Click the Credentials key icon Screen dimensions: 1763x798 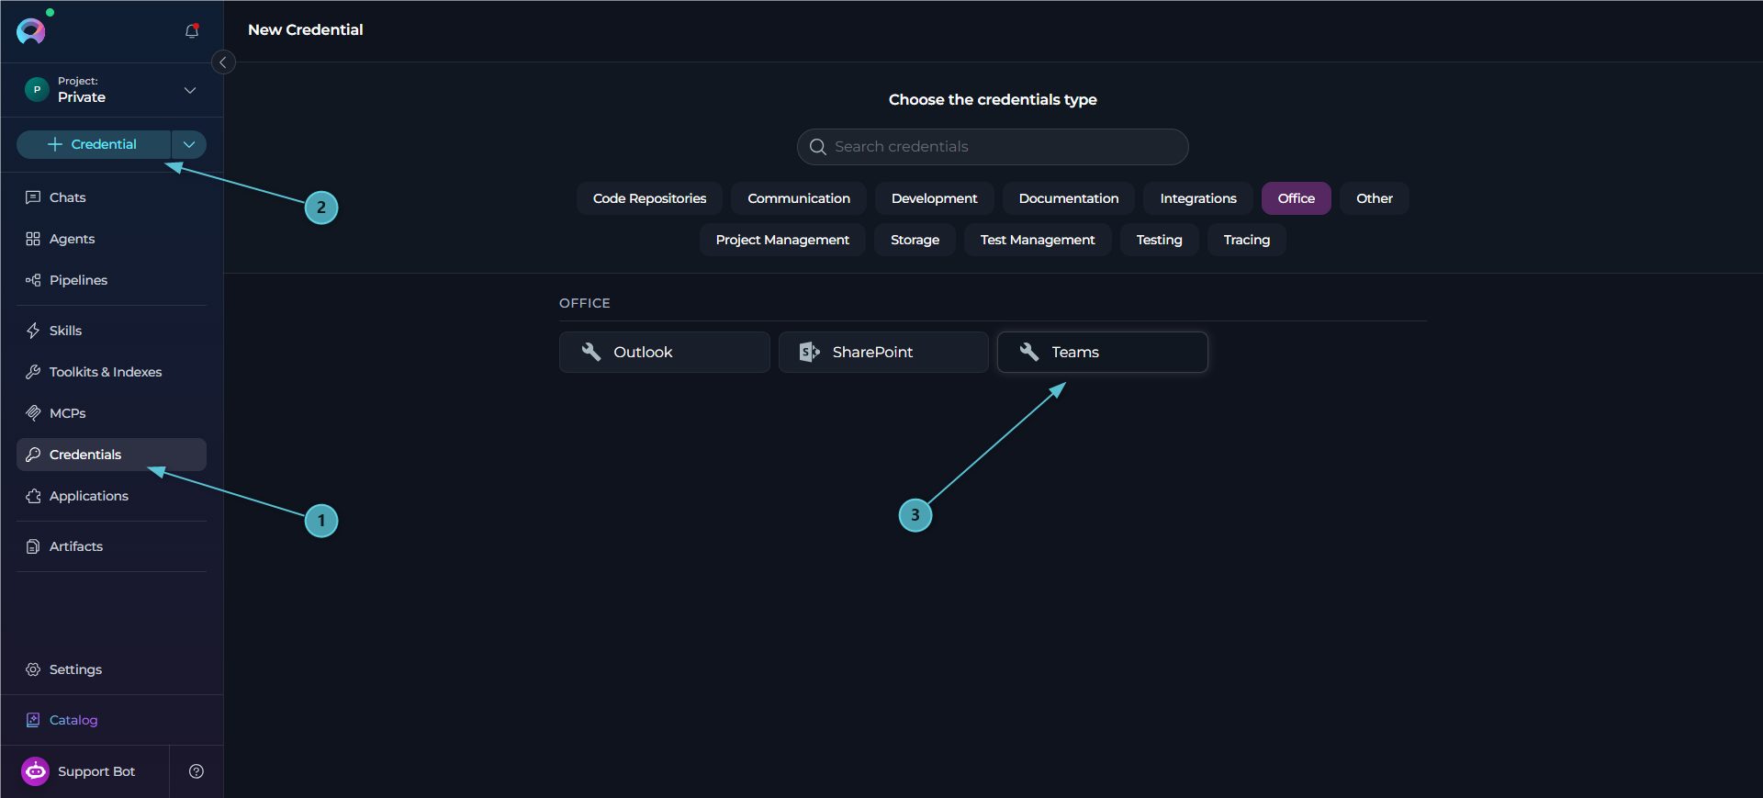[33, 455]
